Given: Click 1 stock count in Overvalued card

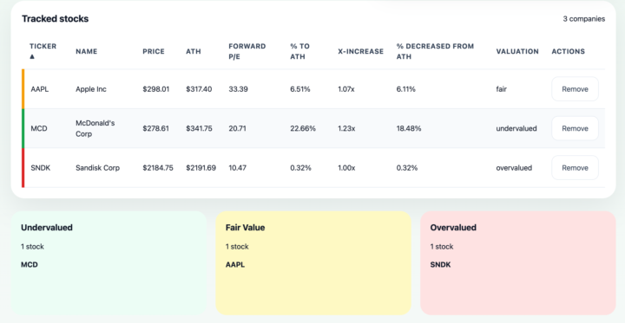Looking at the screenshot, I should click(x=442, y=247).
